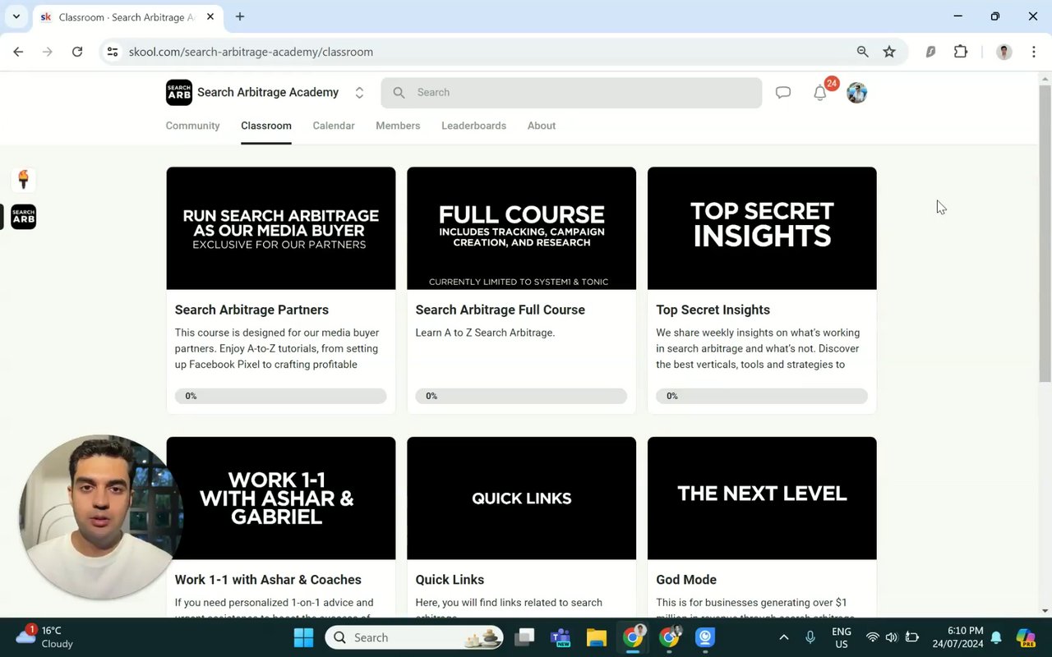The image size is (1052, 657).
Task: Open Microsoft Teams from the taskbar
Action: tap(561, 637)
